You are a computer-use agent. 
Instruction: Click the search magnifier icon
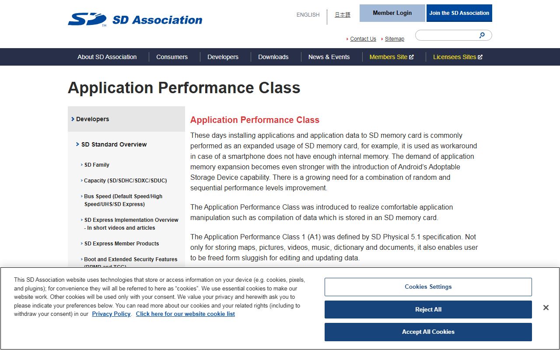coord(482,35)
